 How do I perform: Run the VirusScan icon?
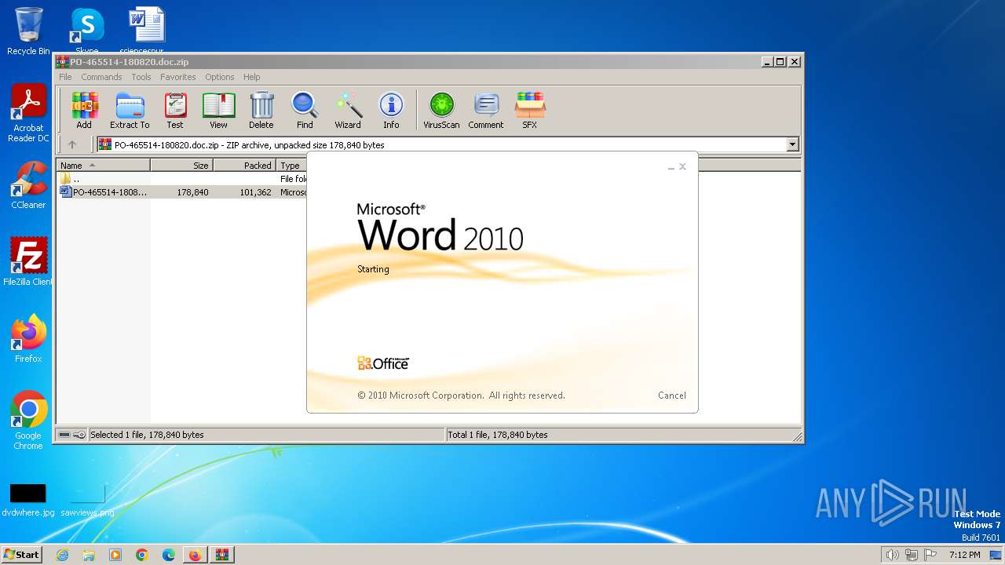(x=441, y=110)
